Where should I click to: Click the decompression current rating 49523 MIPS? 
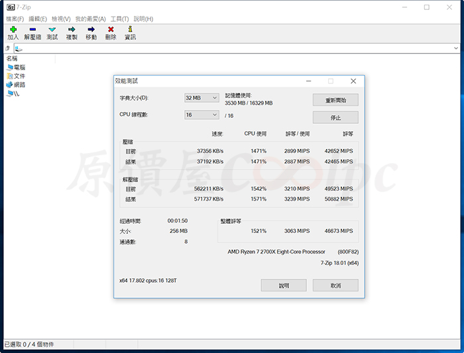coord(339,189)
